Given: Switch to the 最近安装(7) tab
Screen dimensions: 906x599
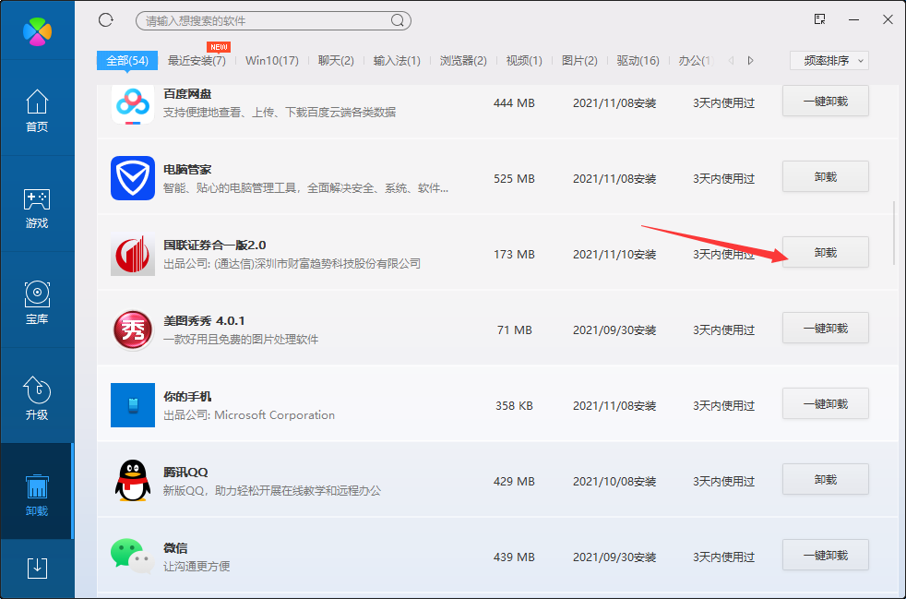Looking at the screenshot, I should pyautogui.click(x=197, y=61).
